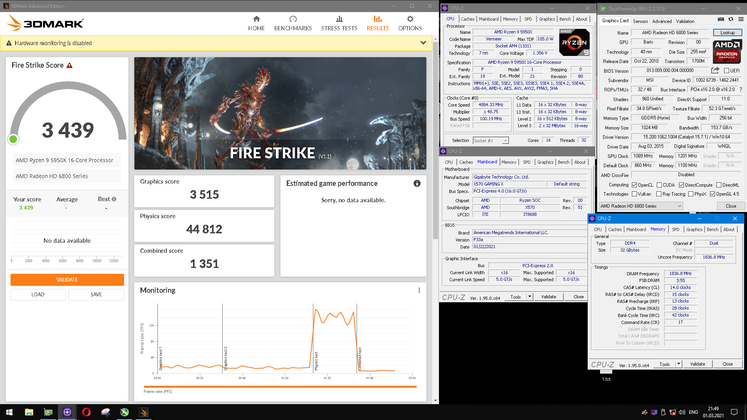Click Lookup button in GPU-Z

[x=728, y=33]
